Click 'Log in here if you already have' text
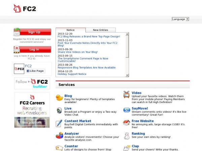This screenshot has height=151, width=202. pos(32,57)
